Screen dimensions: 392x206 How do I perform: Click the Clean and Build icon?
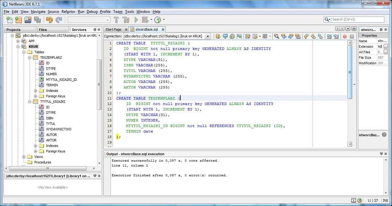click(126, 20)
